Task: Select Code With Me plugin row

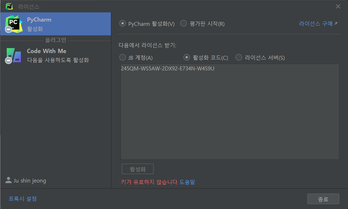Action: pos(56,56)
